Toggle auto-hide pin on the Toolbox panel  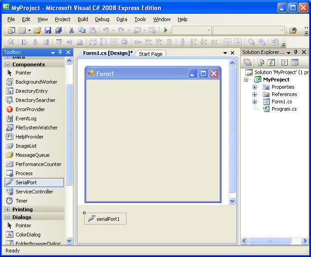pyautogui.click(x=60, y=52)
